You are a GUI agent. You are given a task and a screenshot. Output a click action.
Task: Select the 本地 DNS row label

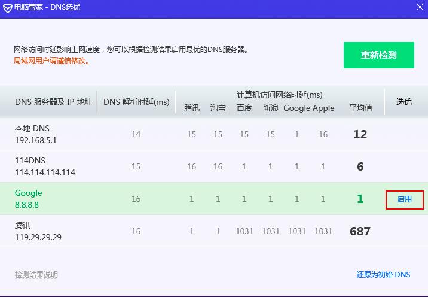(x=32, y=128)
